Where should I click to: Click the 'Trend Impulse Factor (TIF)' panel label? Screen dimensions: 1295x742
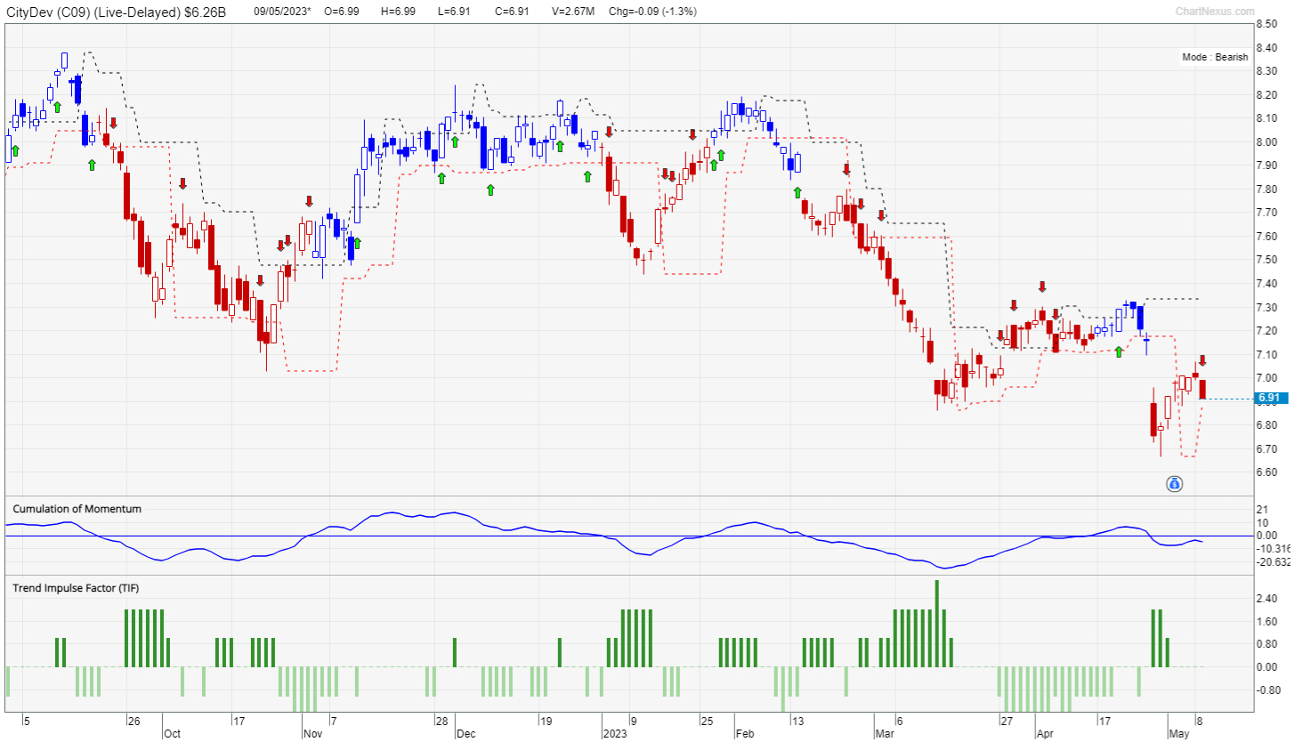pyautogui.click(x=76, y=588)
